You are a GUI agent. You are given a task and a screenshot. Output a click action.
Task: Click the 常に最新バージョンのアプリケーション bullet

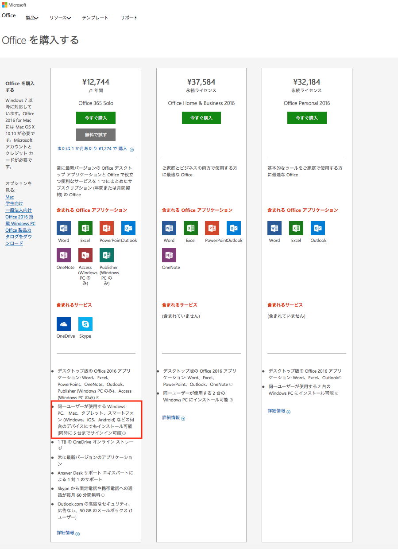point(95,460)
